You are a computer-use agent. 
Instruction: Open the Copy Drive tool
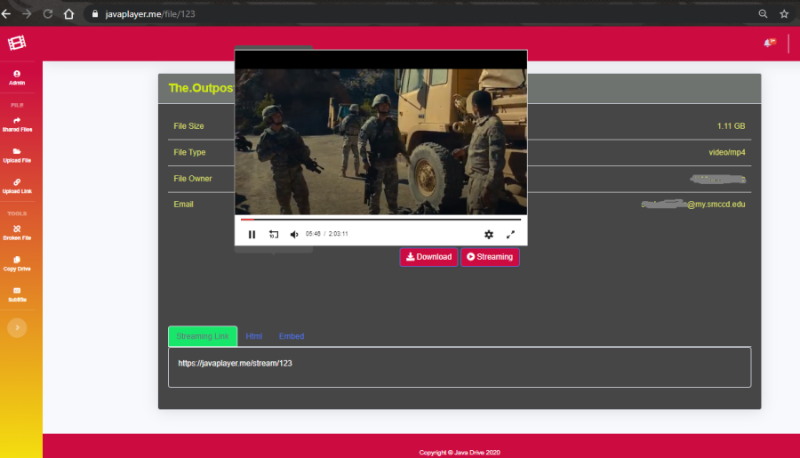click(x=17, y=263)
